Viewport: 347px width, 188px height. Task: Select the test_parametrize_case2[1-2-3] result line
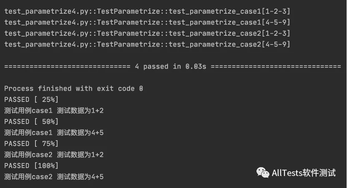click(147, 33)
